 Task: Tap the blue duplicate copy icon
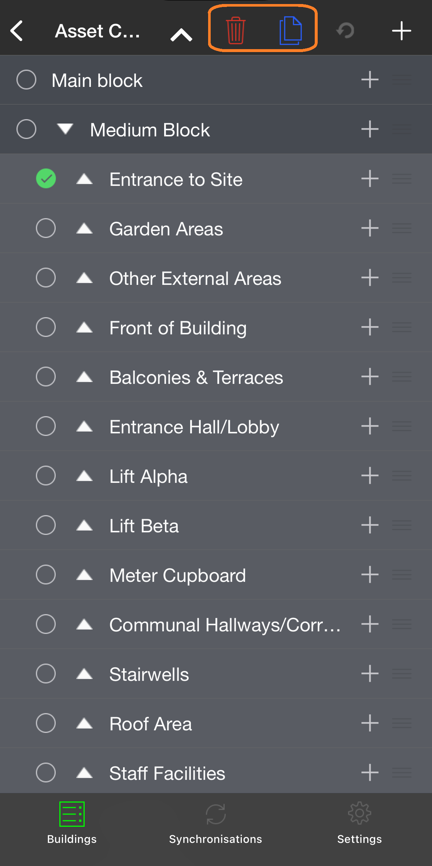click(291, 30)
